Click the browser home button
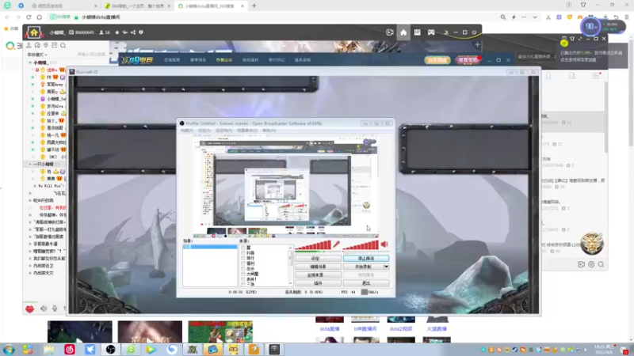Screen dimensions: 634x356 coord(39,17)
